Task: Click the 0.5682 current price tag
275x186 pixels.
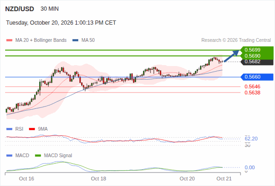Action: (x=257, y=62)
